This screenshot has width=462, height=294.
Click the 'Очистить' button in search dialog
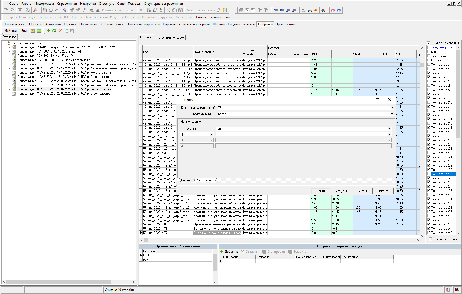tap(363, 191)
